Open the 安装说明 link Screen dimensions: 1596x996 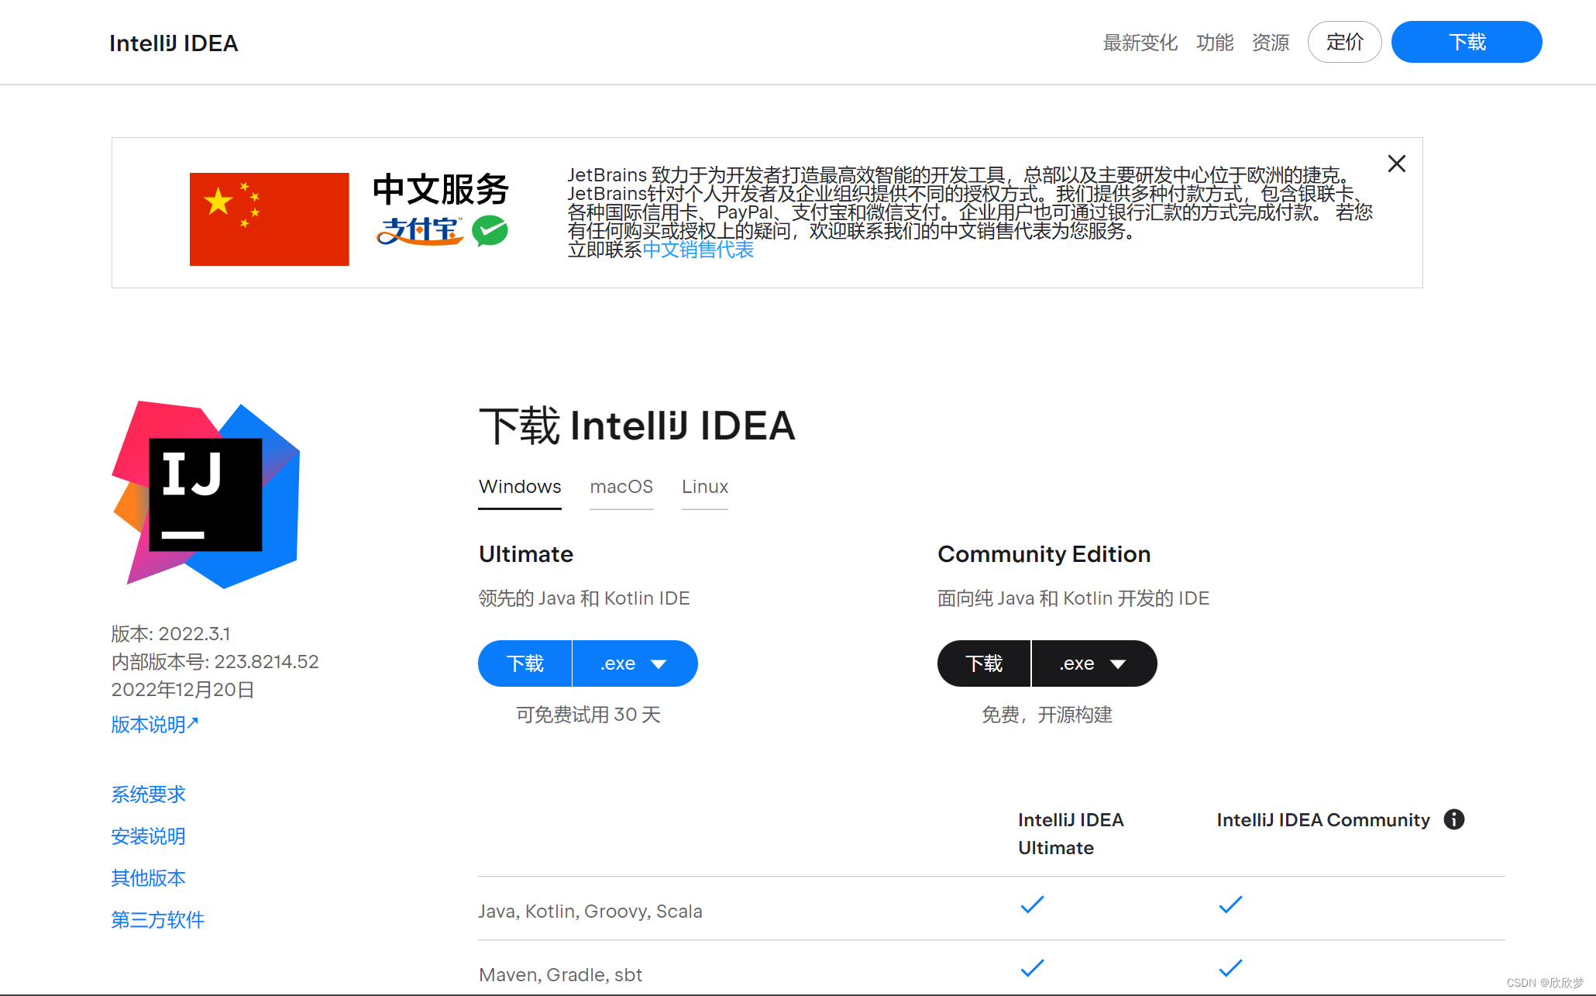tap(148, 836)
